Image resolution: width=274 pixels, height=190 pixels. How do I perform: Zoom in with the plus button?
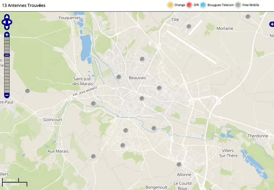[7, 35]
